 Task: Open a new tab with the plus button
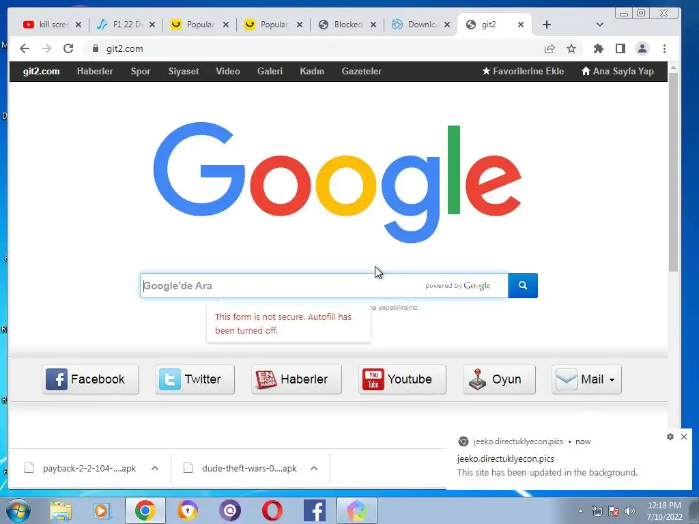point(547,25)
